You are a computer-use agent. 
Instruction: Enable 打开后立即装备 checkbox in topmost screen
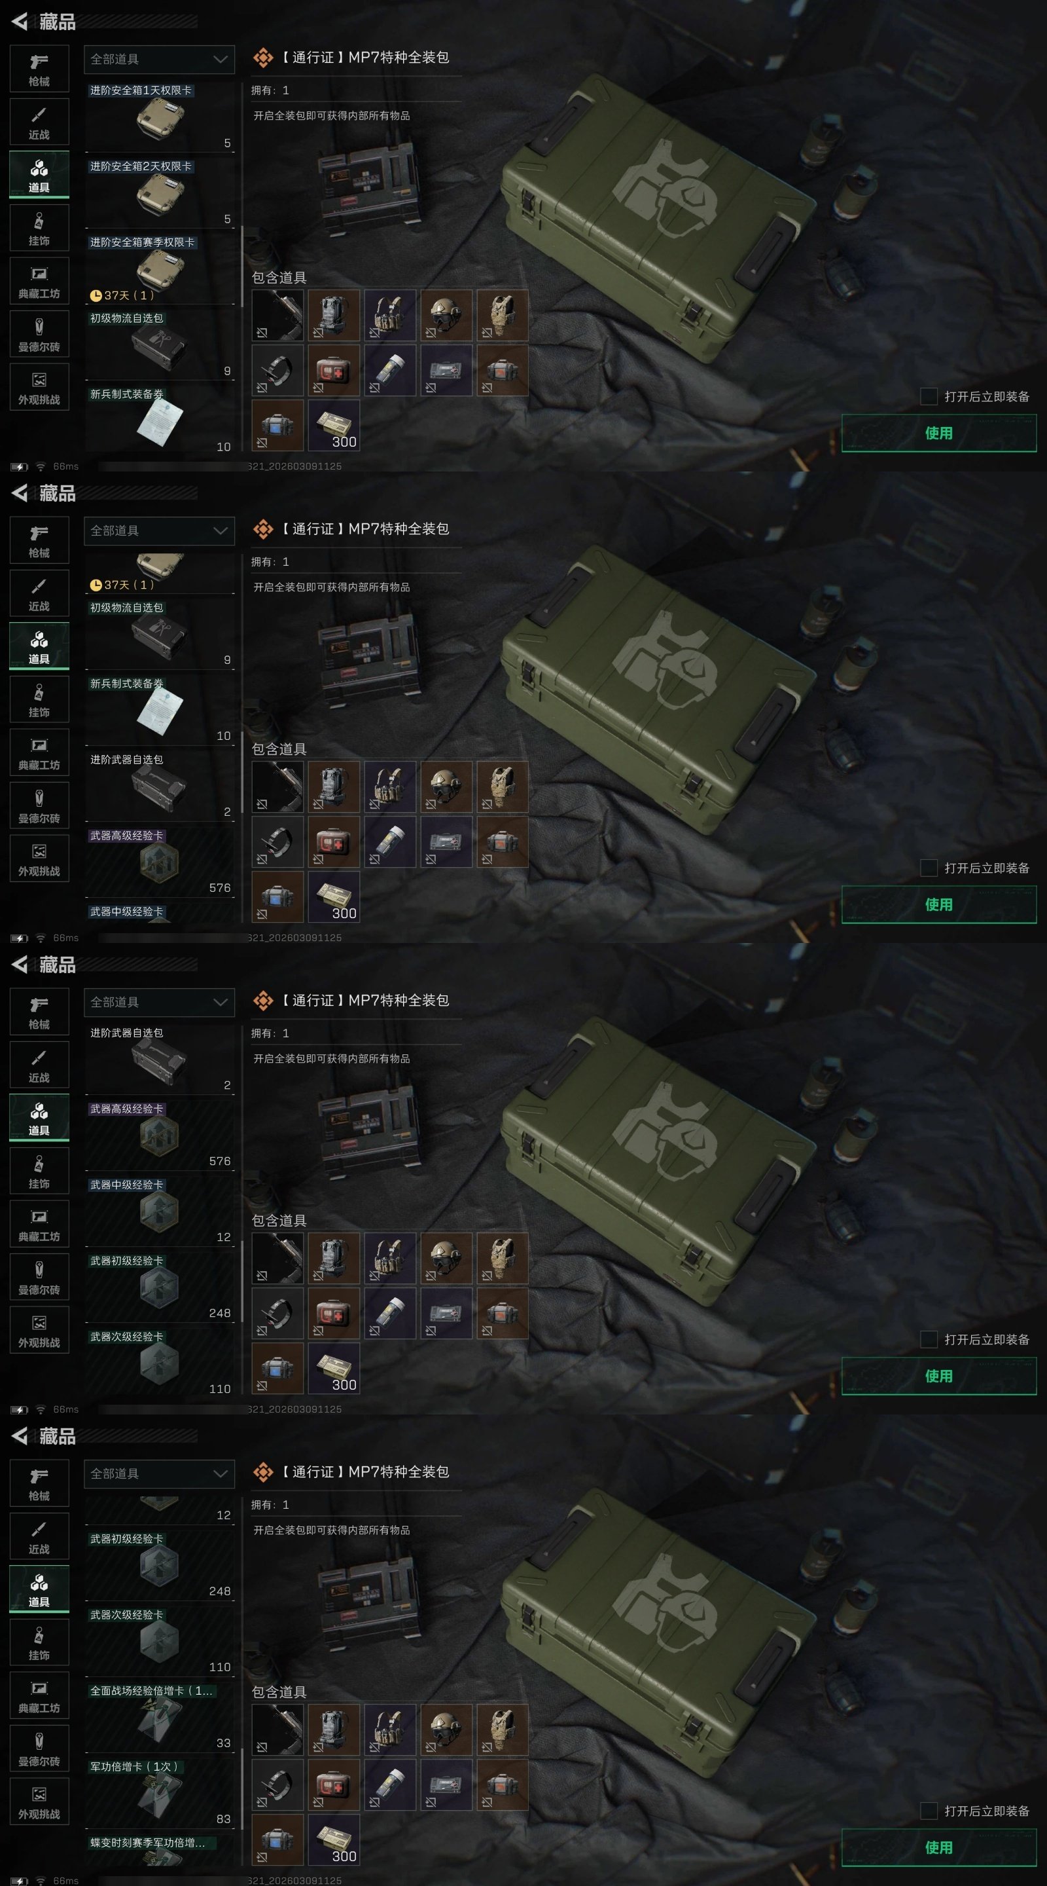point(929,396)
